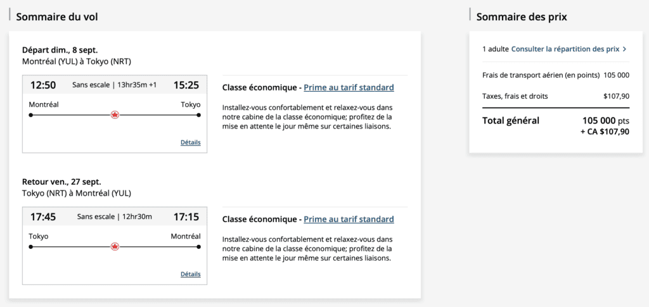The image size is (649, 307).
Task: Select the 12:50 departure time
Action: [43, 85]
